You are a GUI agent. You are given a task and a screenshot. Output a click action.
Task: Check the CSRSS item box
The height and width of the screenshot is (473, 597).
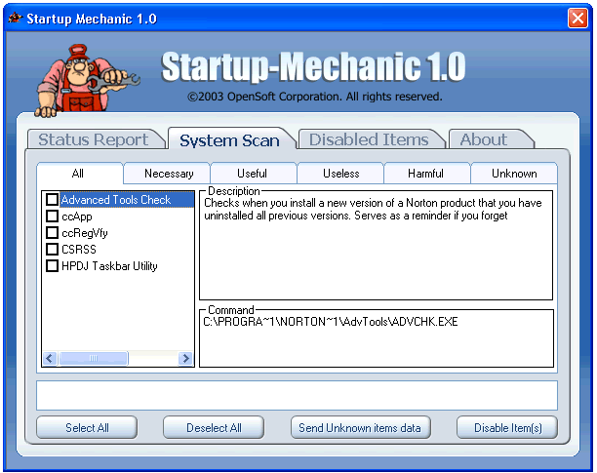point(52,250)
